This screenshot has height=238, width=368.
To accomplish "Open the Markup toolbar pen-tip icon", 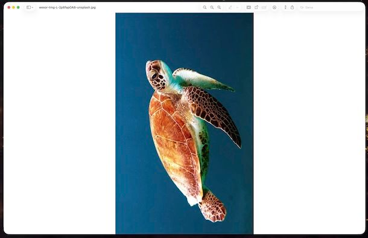I will (x=274, y=7).
